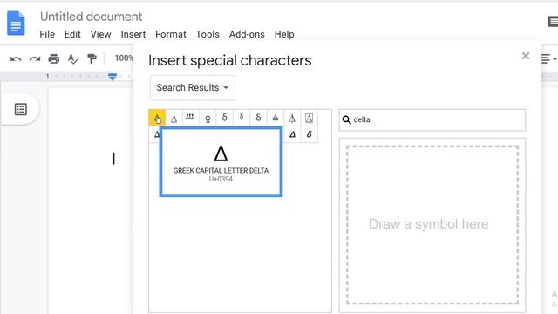Open the Add-ons menu
Image resolution: width=558 pixels, height=314 pixels.
point(247,34)
